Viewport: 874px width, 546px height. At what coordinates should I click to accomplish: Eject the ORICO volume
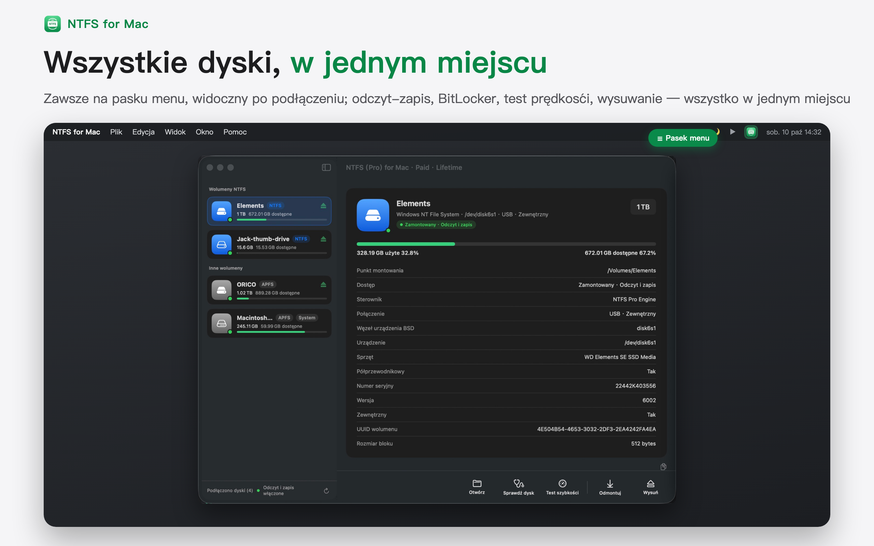(323, 285)
